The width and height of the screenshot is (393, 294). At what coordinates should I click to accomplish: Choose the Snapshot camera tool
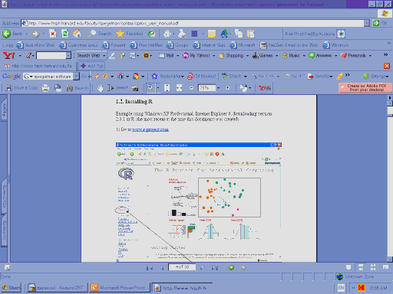click(135, 88)
